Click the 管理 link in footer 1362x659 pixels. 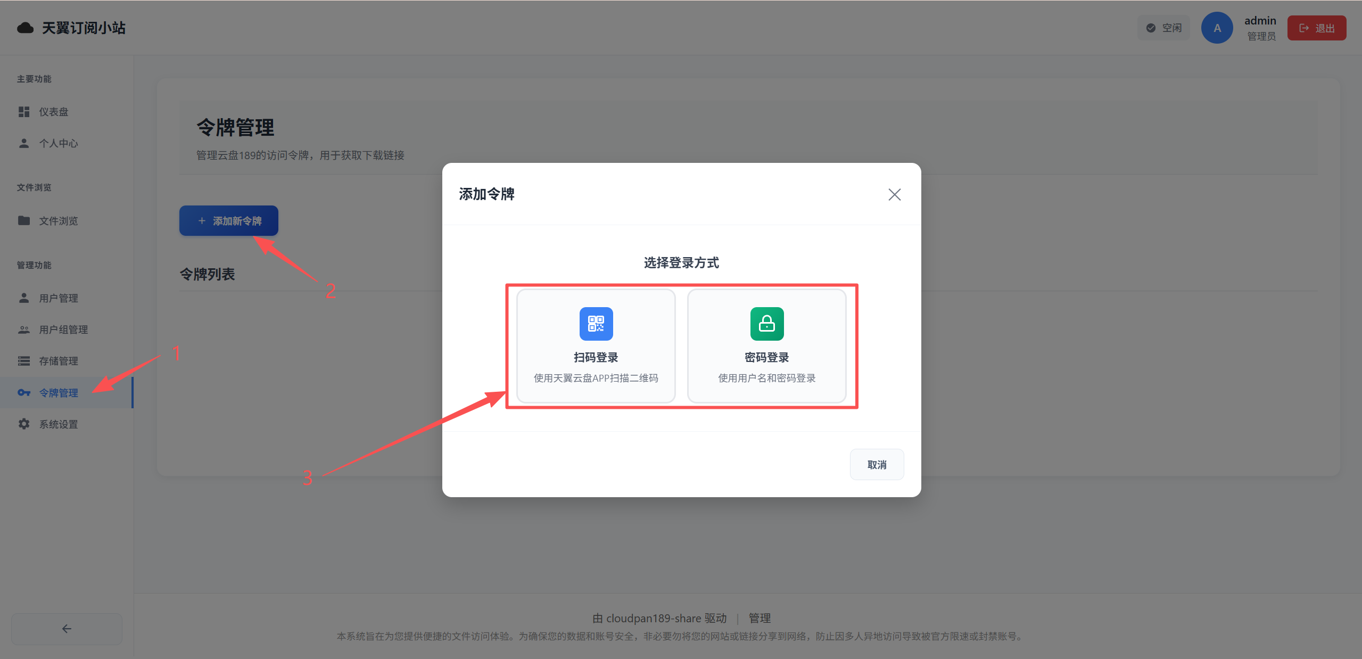point(760,618)
